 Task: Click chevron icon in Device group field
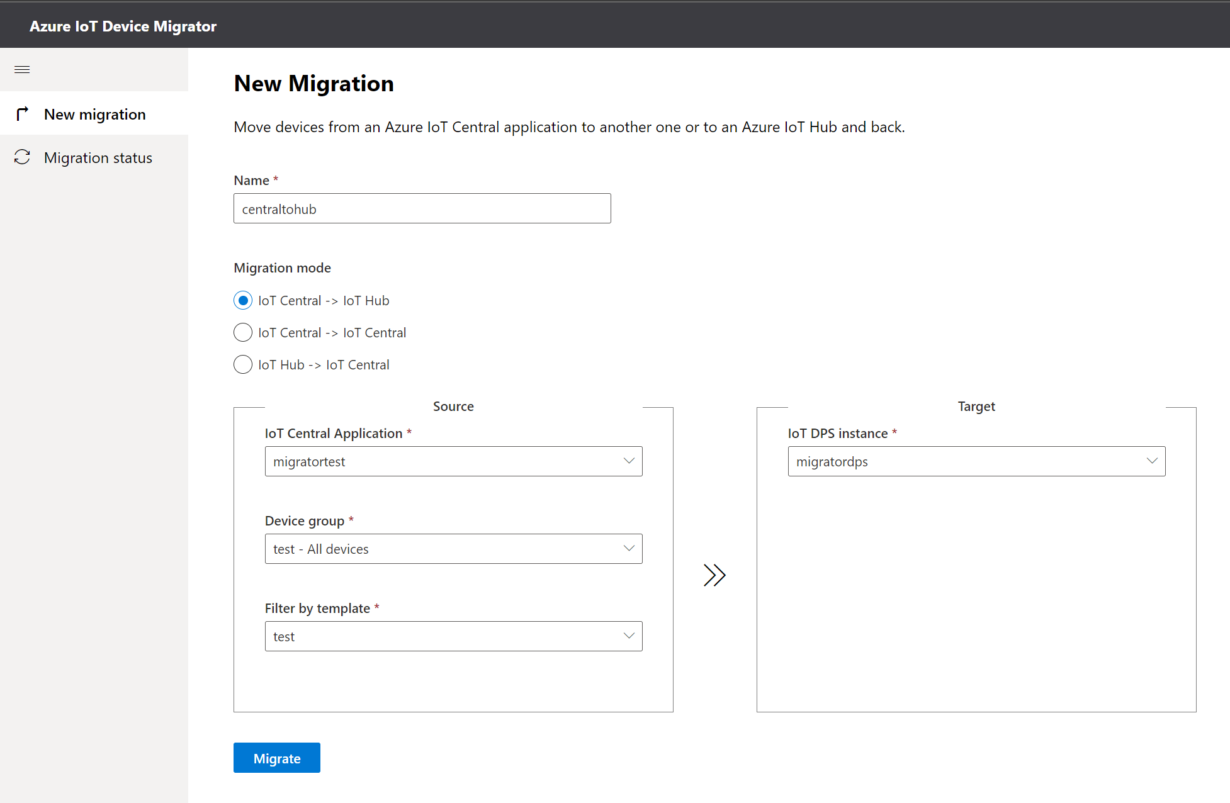coord(628,548)
